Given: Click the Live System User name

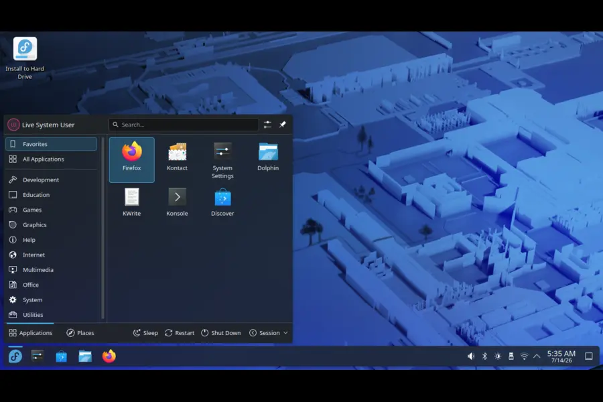Looking at the screenshot, I should pos(48,125).
